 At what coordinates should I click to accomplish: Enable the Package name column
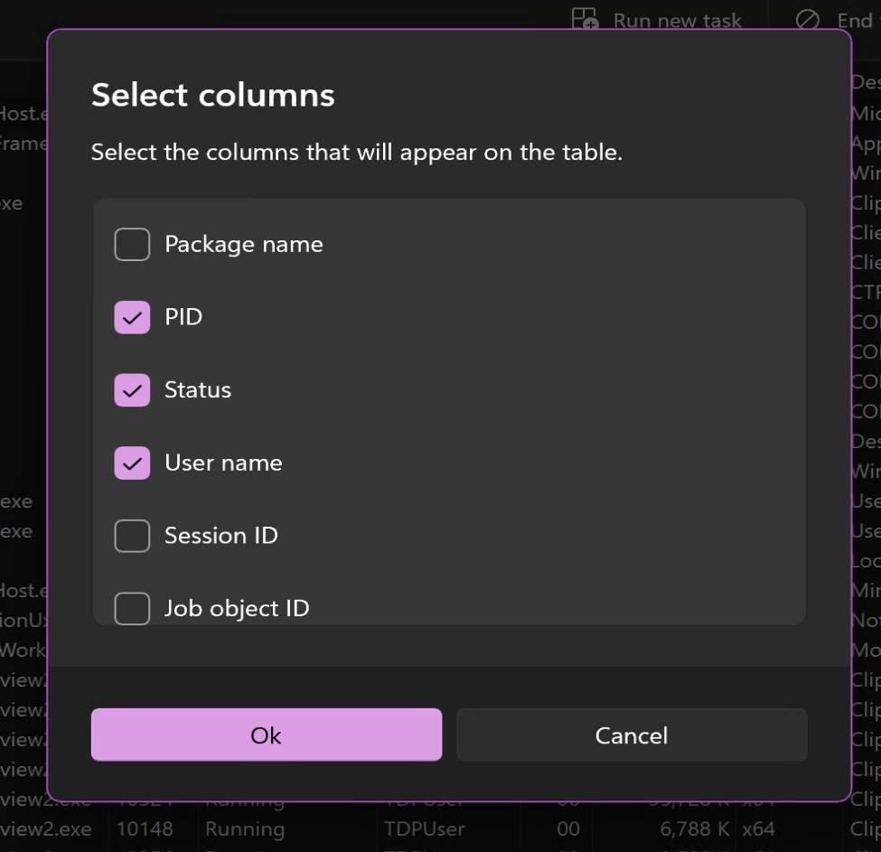tap(132, 244)
